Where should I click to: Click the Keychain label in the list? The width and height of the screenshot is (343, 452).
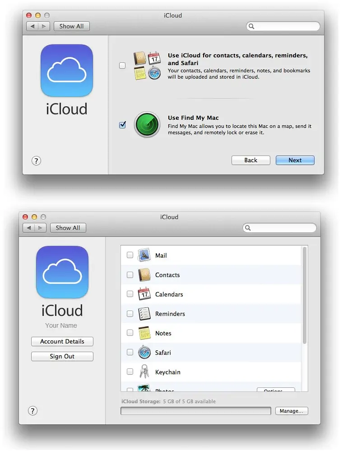tap(168, 372)
